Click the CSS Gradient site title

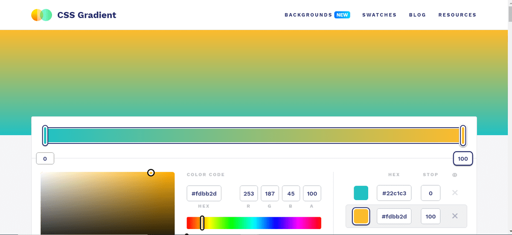click(x=87, y=15)
